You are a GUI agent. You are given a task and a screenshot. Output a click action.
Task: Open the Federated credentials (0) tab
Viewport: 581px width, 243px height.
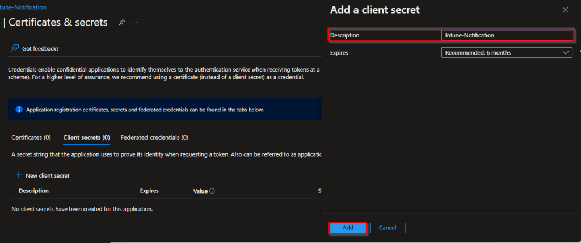tap(154, 137)
